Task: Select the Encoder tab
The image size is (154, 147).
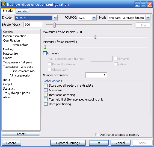Action: click(8, 11)
